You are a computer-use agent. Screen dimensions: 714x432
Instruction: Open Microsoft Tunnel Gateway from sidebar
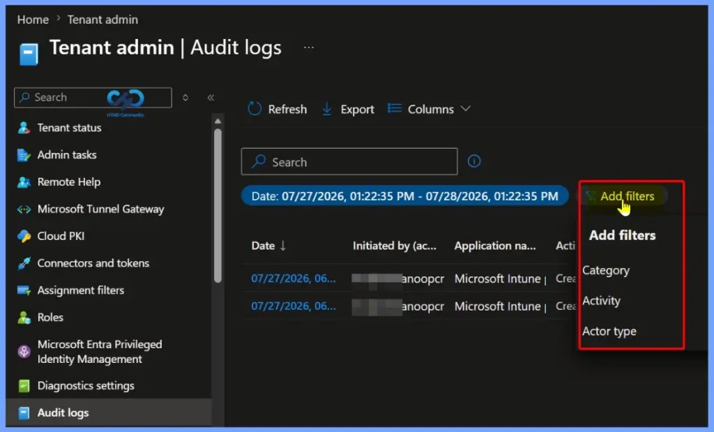click(100, 209)
